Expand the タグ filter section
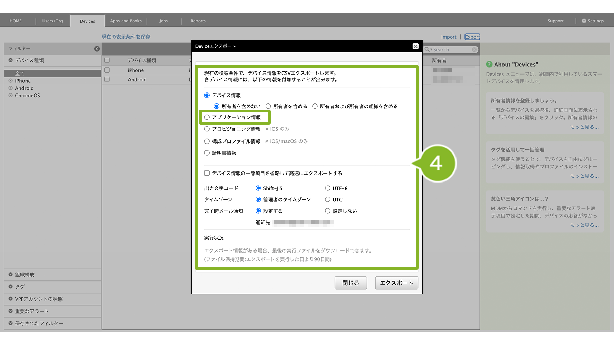The width and height of the screenshot is (614, 345). tap(20, 287)
